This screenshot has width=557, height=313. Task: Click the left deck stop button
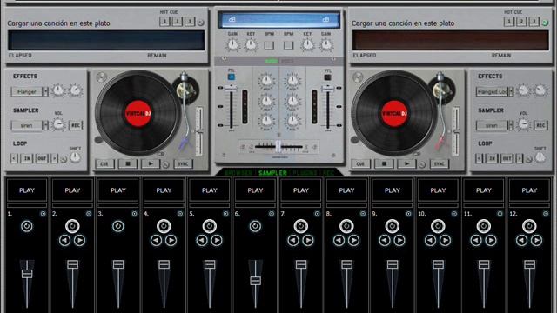point(128,164)
